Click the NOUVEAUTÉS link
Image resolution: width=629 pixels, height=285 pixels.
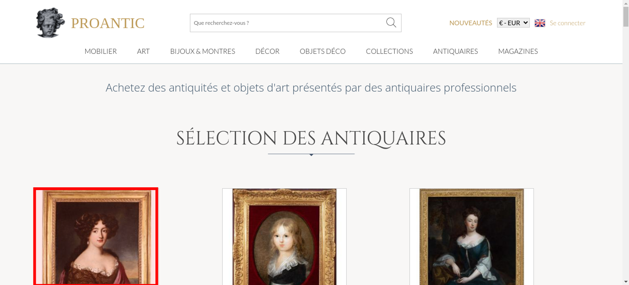[470, 23]
